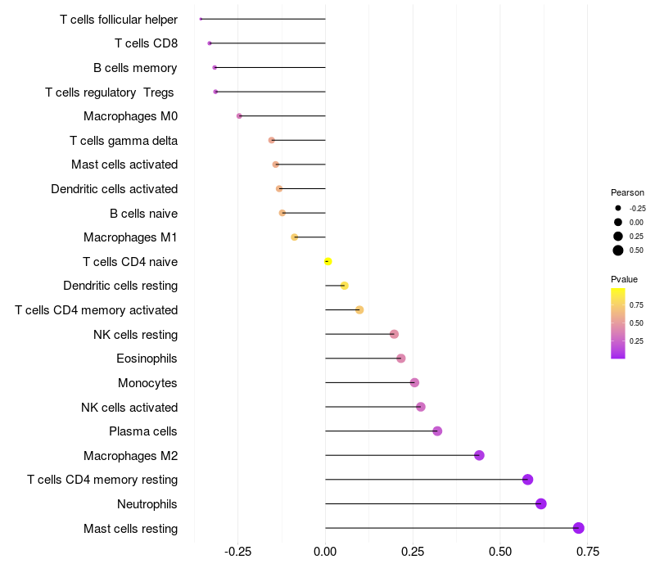Click the 0.50 Pearson legend circle
Image resolution: width=655 pixels, height=573 pixels.
click(618, 250)
